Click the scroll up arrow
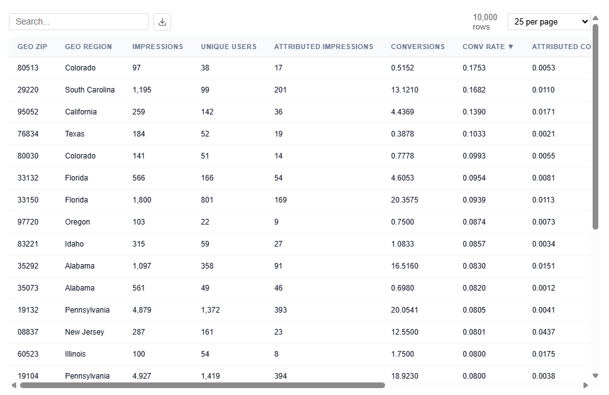The height and width of the screenshot is (395, 609). (595, 18)
